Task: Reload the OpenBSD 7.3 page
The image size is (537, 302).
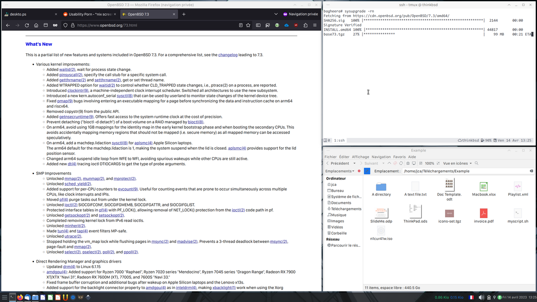Action: coord(27,25)
